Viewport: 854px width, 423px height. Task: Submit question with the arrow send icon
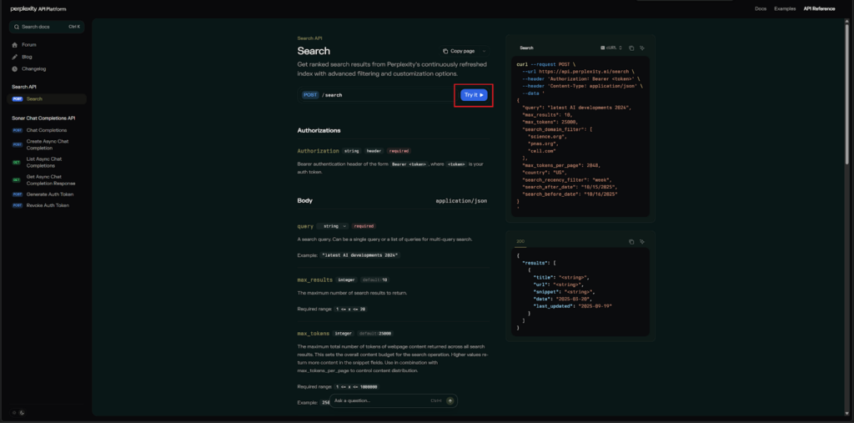450,400
